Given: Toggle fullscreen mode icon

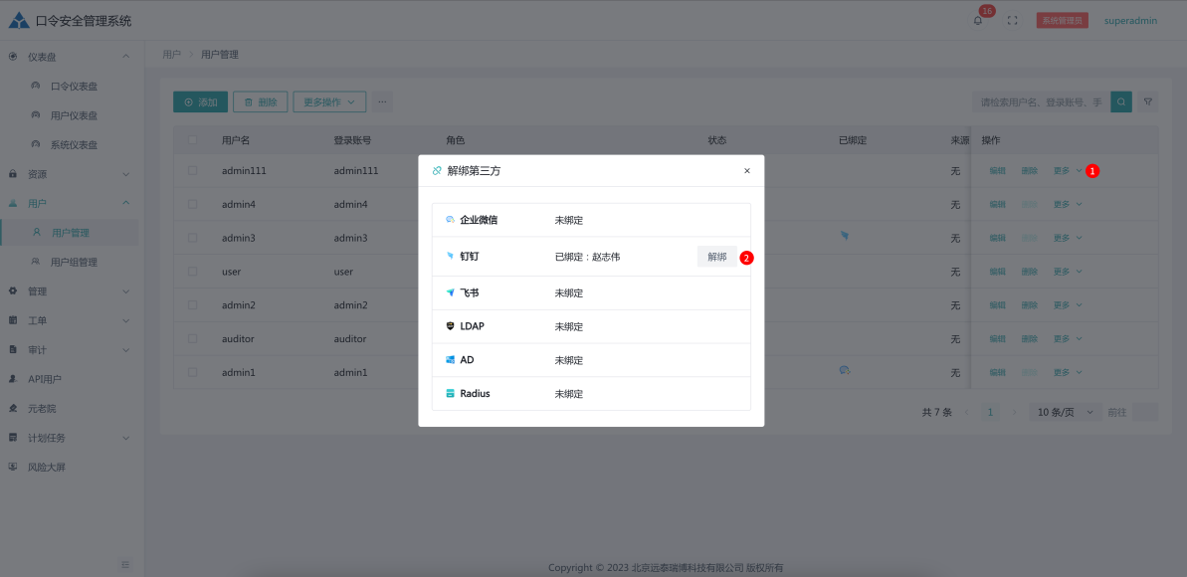Looking at the screenshot, I should point(1013,21).
